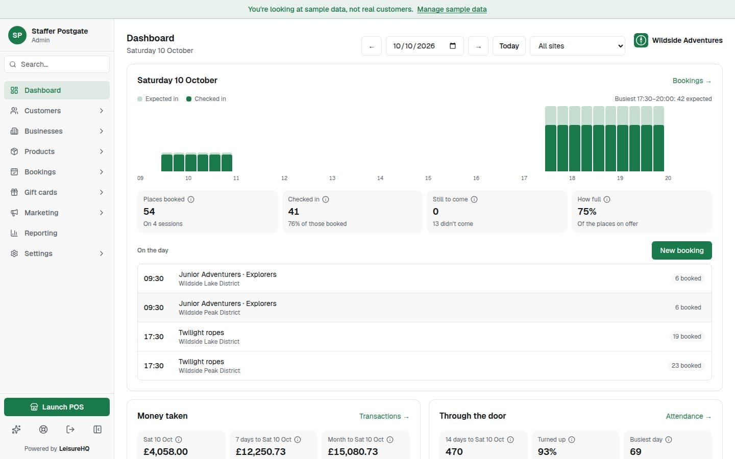735x459 pixels.
Task: Open the All sites dropdown
Action: point(577,46)
